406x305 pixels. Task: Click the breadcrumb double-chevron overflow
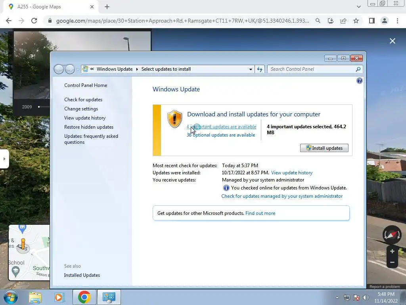point(92,69)
